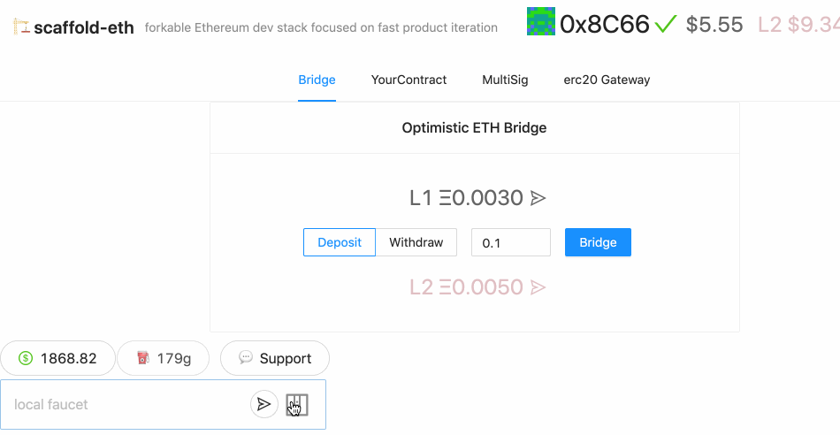Click the L2 balance send arrow icon

[538, 287]
